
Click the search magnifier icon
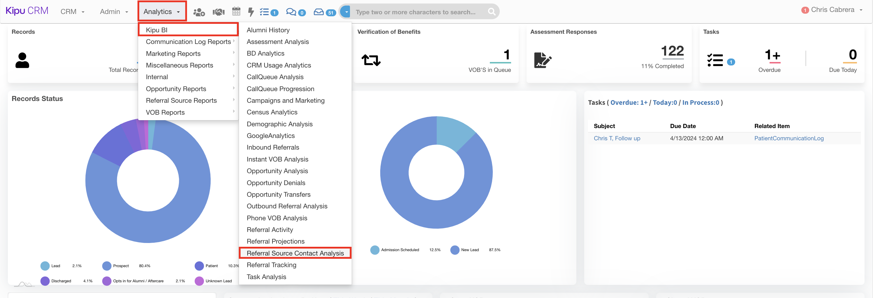click(491, 12)
